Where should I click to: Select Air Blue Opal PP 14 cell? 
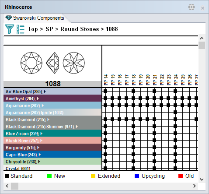105,91
